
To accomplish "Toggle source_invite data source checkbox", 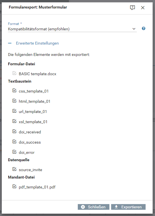I will click(x=14, y=169).
